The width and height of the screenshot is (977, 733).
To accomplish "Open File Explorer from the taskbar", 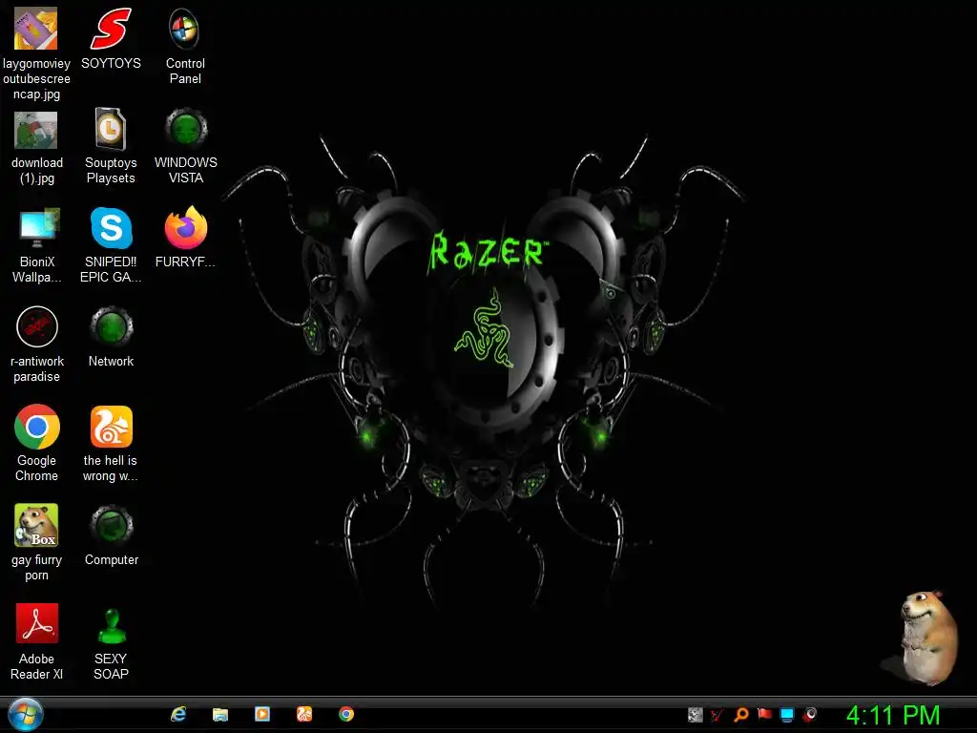I will pos(220,714).
